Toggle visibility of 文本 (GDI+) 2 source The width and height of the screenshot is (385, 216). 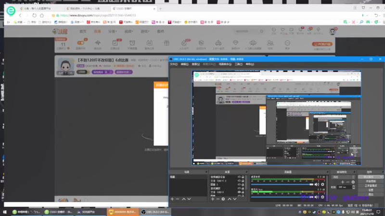pos(239,181)
